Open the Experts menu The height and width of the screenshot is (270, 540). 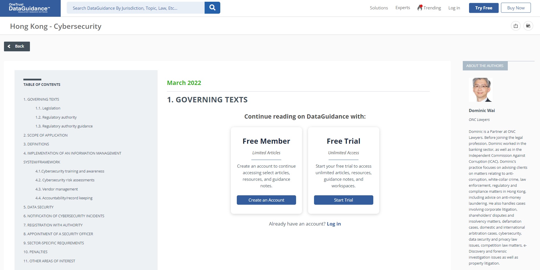[403, 8]
